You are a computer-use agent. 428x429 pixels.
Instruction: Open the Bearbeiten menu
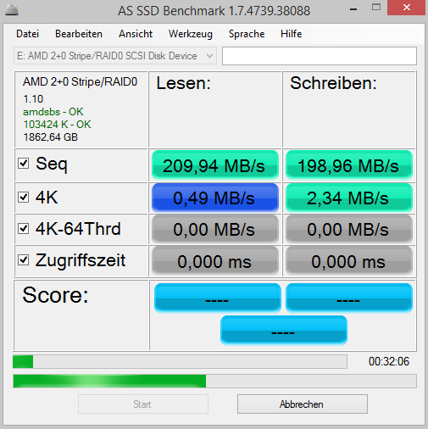79,34
